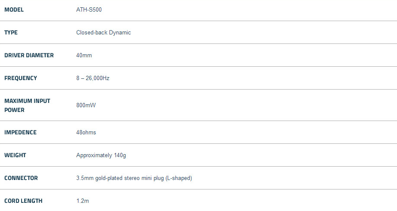
Task: Click the IMPEDENCE row label
Action: 20,132
